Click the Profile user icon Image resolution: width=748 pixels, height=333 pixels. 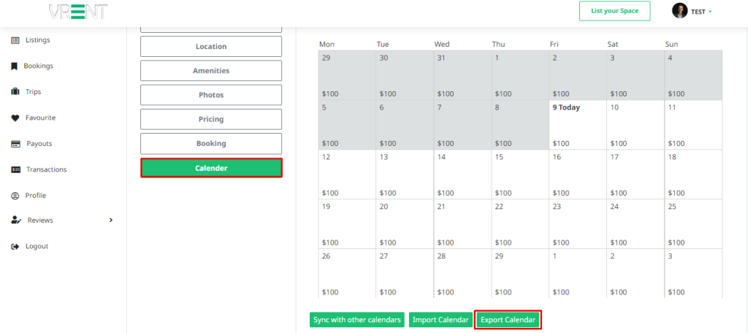click(15, 196)
